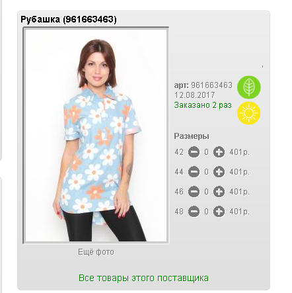Screen dimensions: 292x293
Task: Click plus icon for size 44
Action: tap(219, 172)
